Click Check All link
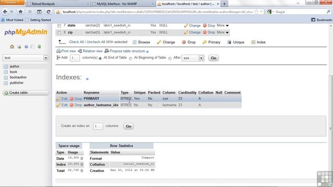The image size is (333, 187). click(76, 42)
